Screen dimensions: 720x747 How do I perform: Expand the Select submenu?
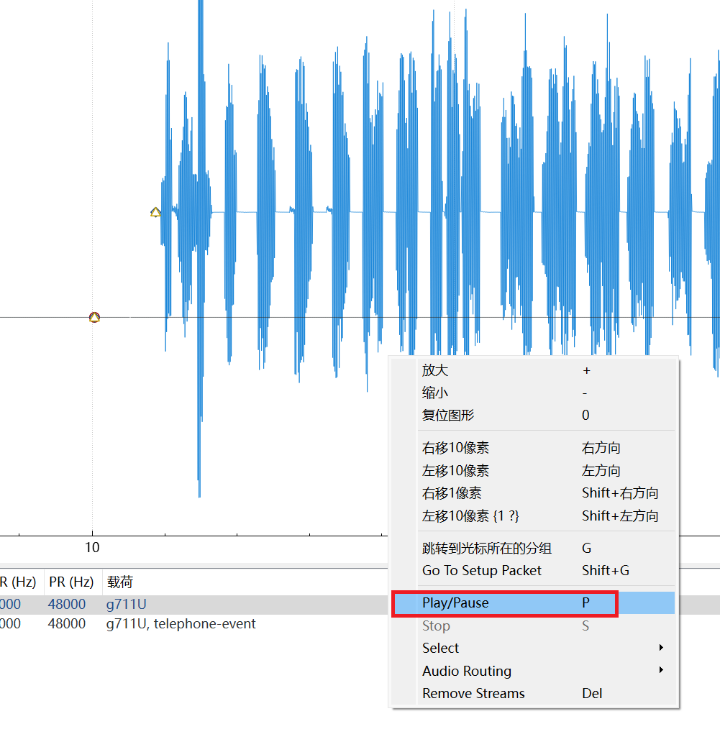coord(534,648)
